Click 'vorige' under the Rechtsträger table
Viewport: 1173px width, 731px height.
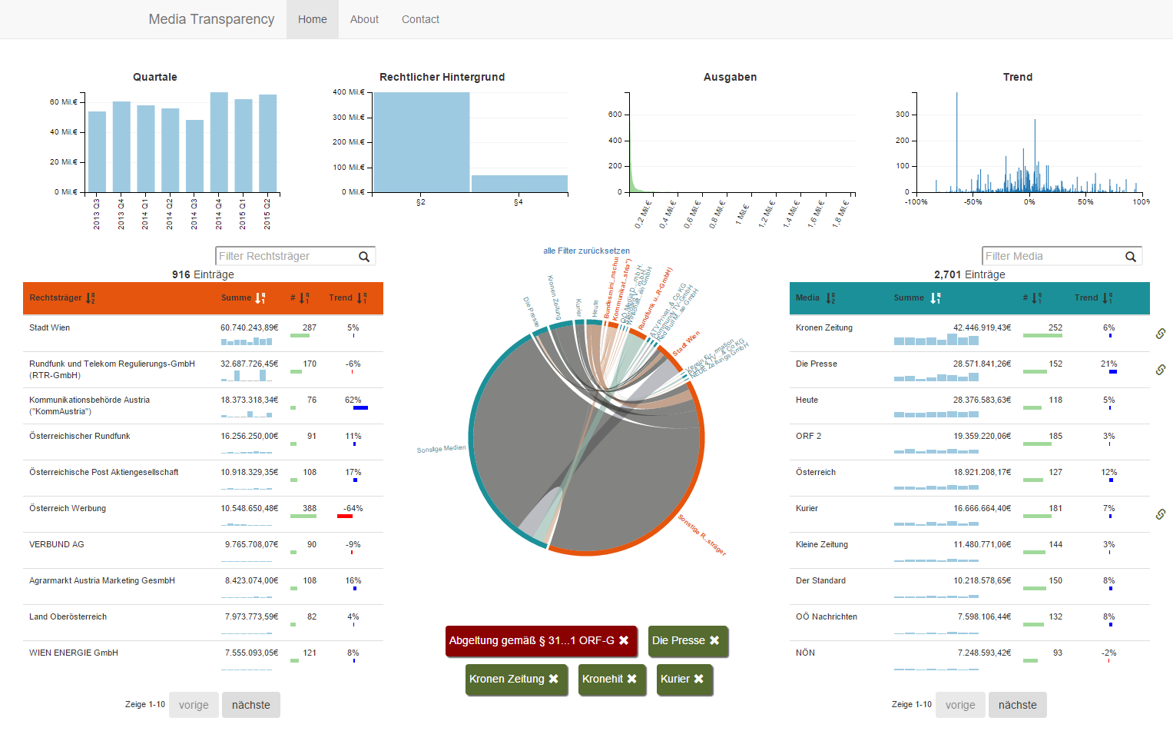click(x=194, y=705)
